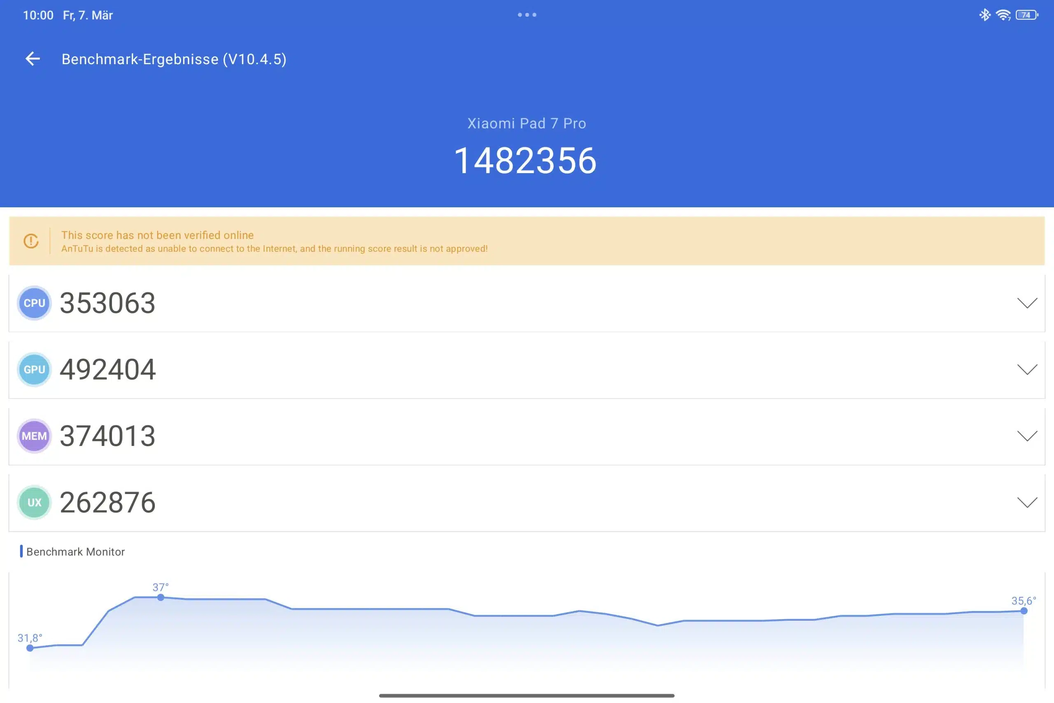The height and width of the screenshot is (703, 1054).
Task: Expand the MEM score 374013 details
Action: pyautogui.click(x=1027, y=436)
